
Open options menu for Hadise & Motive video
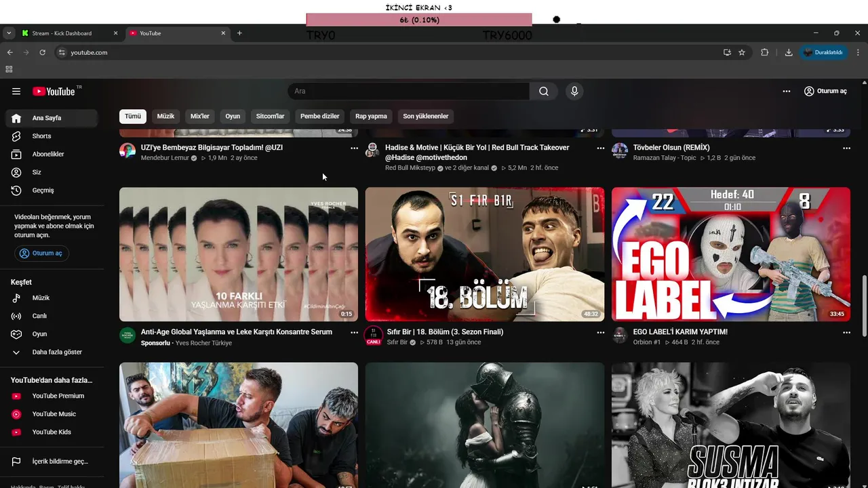click(600, 148)
